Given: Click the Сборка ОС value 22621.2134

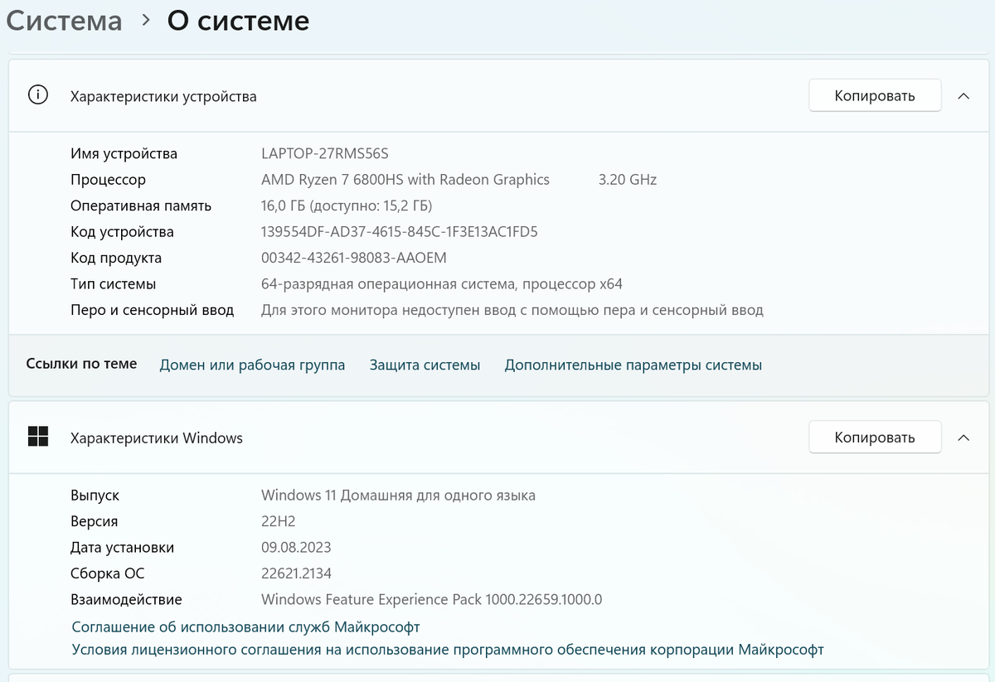Looking at the screenshot, I should [295, 573].
